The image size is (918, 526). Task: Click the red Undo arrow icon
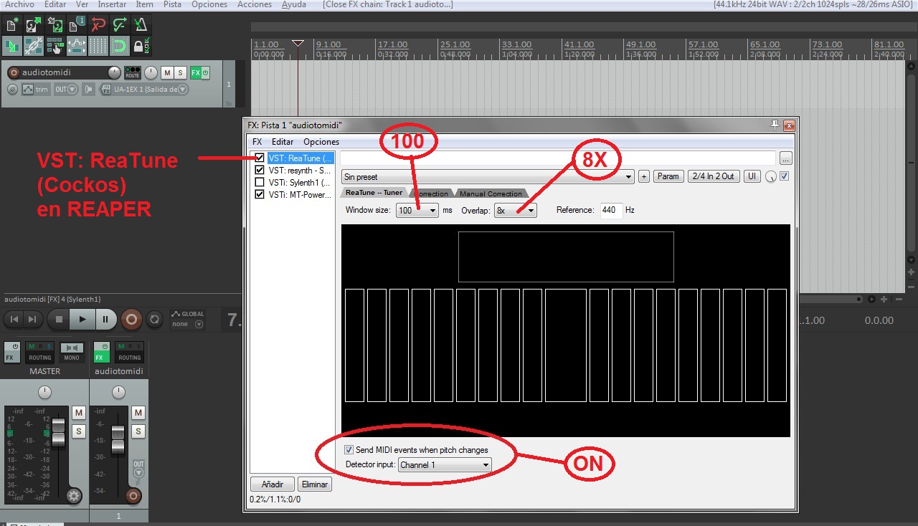tap(98, 25)
